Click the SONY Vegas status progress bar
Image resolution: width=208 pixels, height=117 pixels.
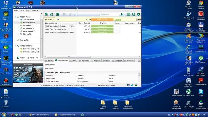pyautogui.click(x=102, y=26)
